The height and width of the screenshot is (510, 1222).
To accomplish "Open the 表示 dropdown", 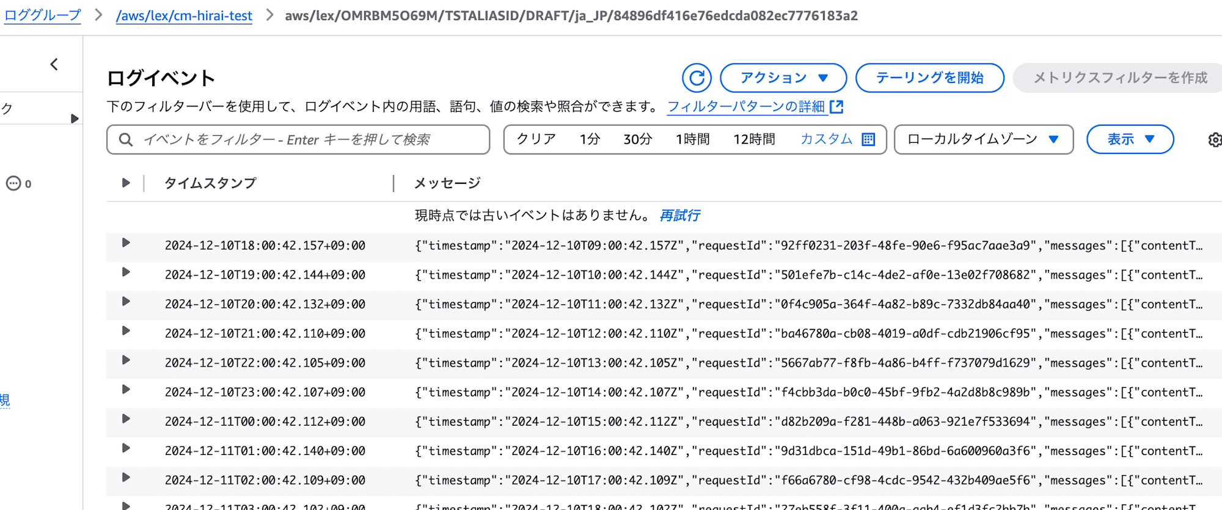I will pos(1130,140).
